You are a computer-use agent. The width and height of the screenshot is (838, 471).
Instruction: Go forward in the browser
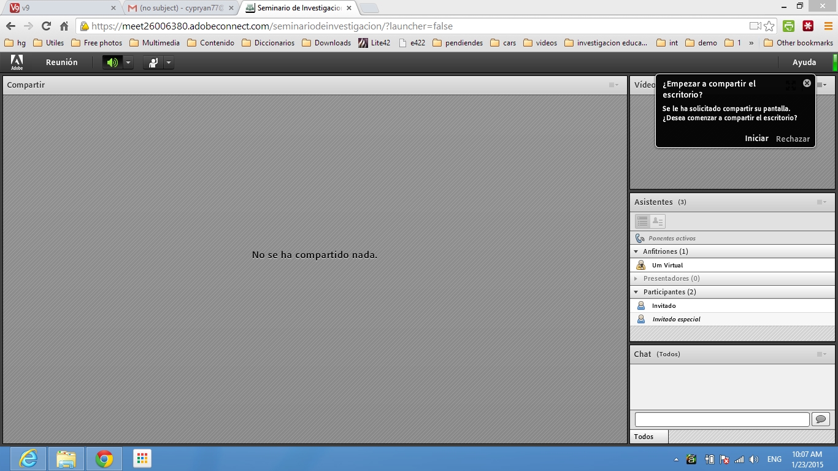28,26
